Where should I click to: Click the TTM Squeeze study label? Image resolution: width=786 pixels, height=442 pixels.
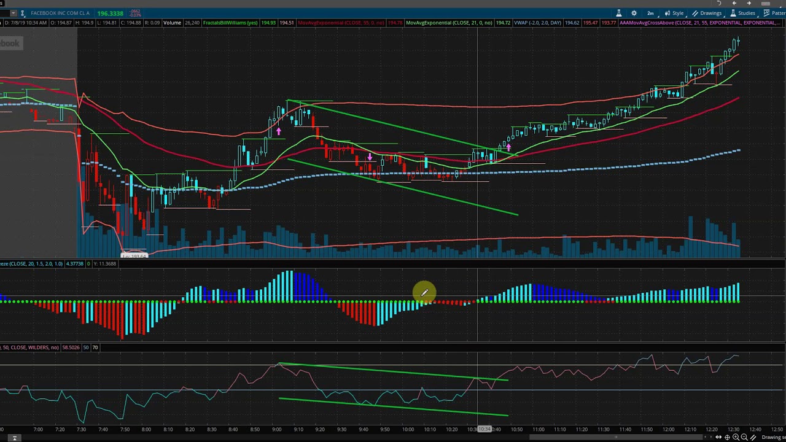(31, 263)
